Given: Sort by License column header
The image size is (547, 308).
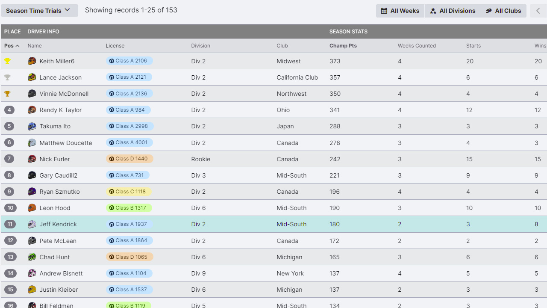Looking at the screenshot, I should point(115,46).
